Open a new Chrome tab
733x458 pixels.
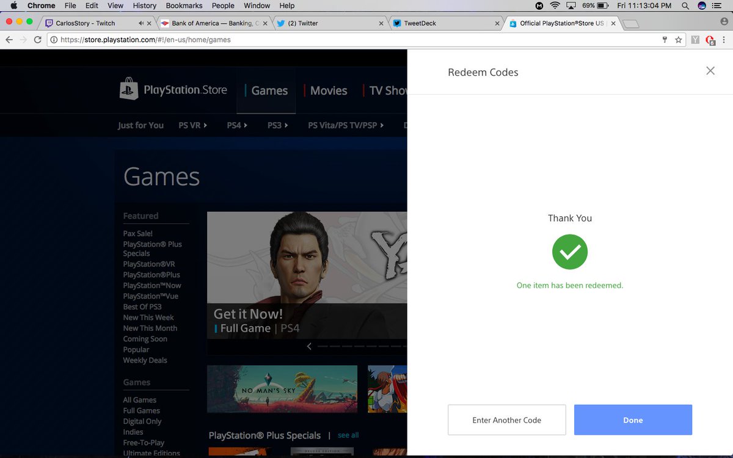(x=632, y=24)
